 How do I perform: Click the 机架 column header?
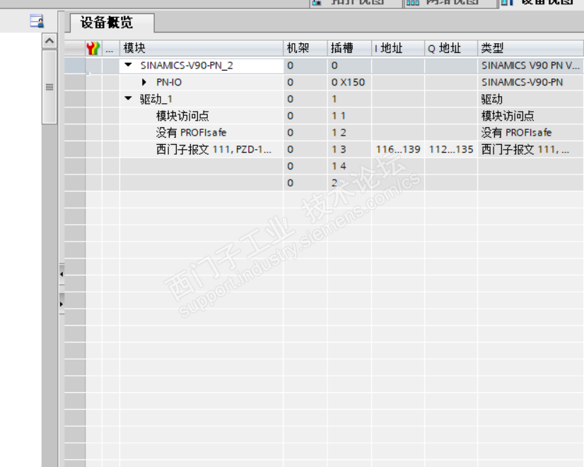pos(305,48)
